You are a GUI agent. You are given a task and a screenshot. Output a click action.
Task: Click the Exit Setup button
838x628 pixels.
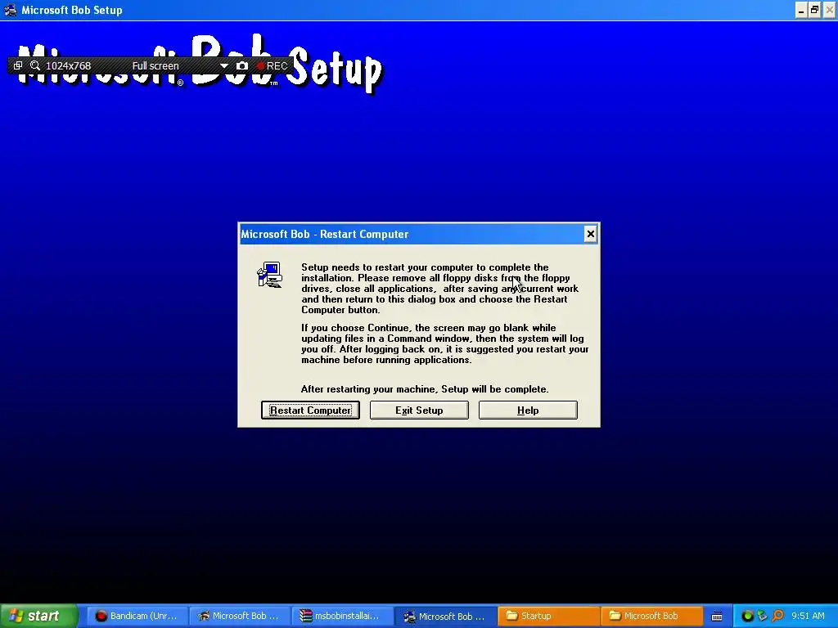[419, 410]
